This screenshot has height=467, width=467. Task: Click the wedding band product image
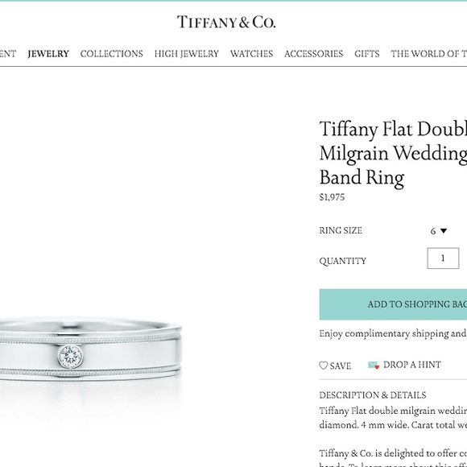click(90, 349)
